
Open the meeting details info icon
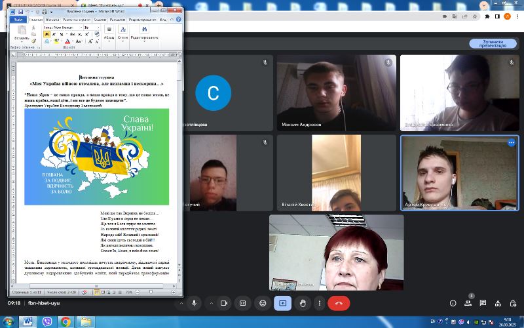click(x=453, y=303)
